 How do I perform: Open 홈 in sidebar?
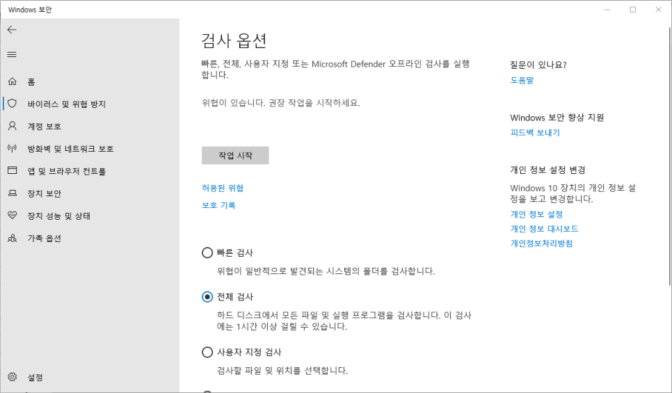coord(31,81)
